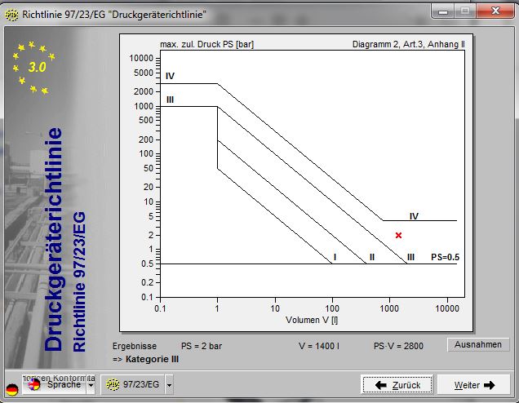Open the Sprache language button
Viewport: 519px width, 403px height.
(55, 384)
